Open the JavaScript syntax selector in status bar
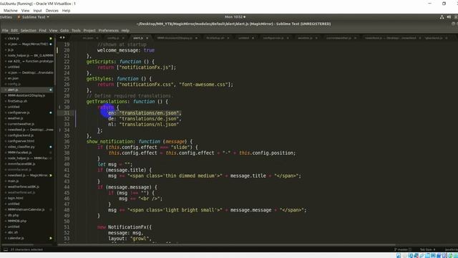Screen dimensions: 458x258 (452, 249)
